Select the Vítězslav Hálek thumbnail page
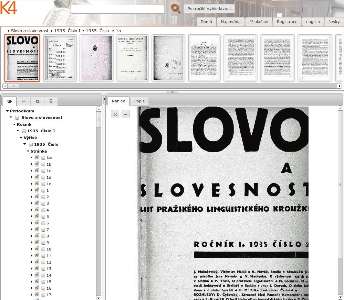Image resolution: width=344 pixels, height=300 pixels. coord(60,58)
